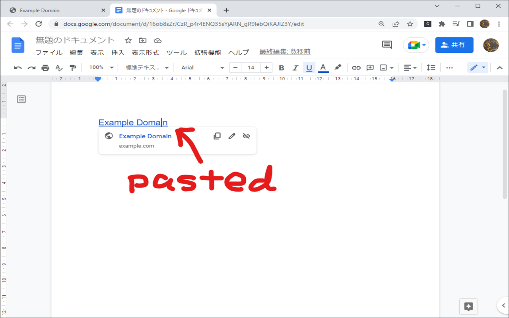Click the Redo arrow in the toolbar
The width and height of the screenshot is (509, 318).
(31, 68)
